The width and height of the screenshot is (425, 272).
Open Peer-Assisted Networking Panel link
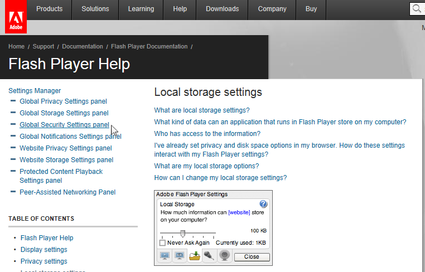click(x=67, y=192)
